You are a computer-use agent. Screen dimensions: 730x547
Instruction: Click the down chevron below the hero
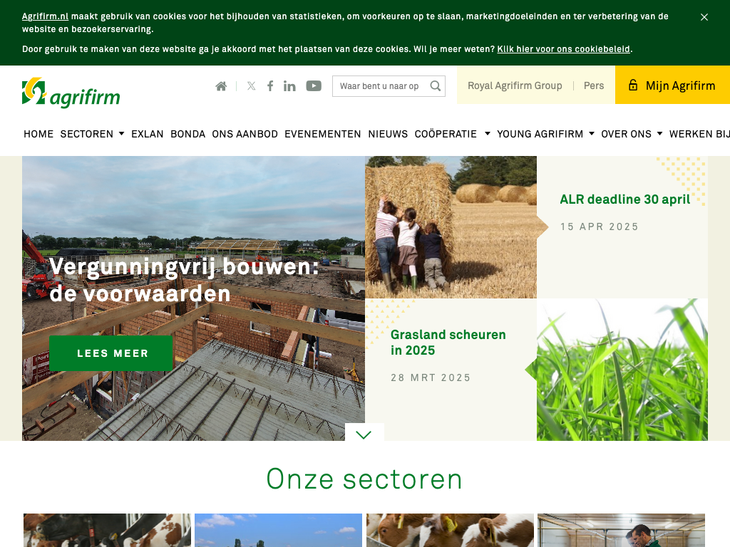(364, 434)
